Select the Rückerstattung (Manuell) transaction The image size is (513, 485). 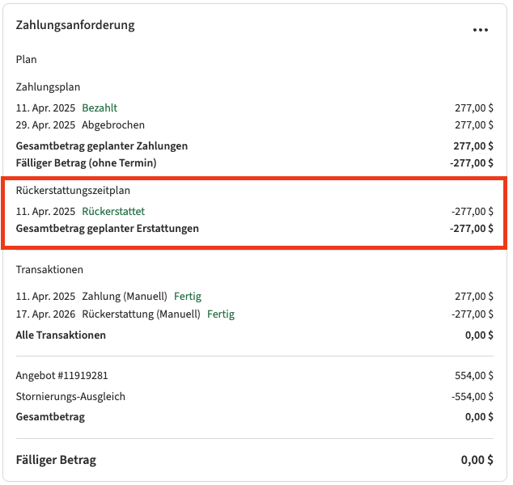tap(141, 314)
